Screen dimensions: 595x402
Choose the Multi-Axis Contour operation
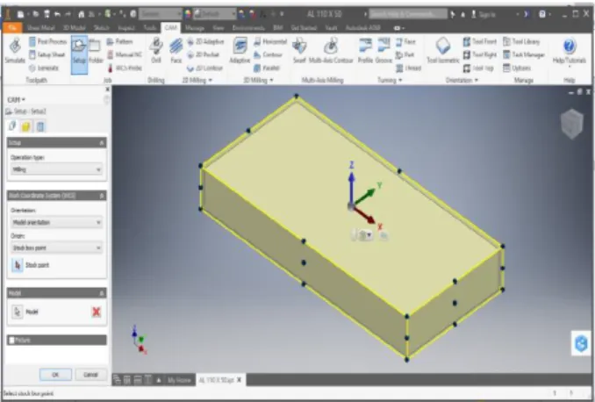pyautogui.click(x=331, y=51)
